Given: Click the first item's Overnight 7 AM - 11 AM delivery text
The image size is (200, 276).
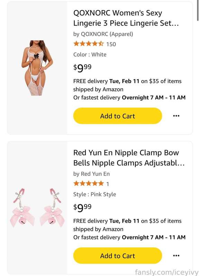Looking at the screenshot, I should point(154,98).
